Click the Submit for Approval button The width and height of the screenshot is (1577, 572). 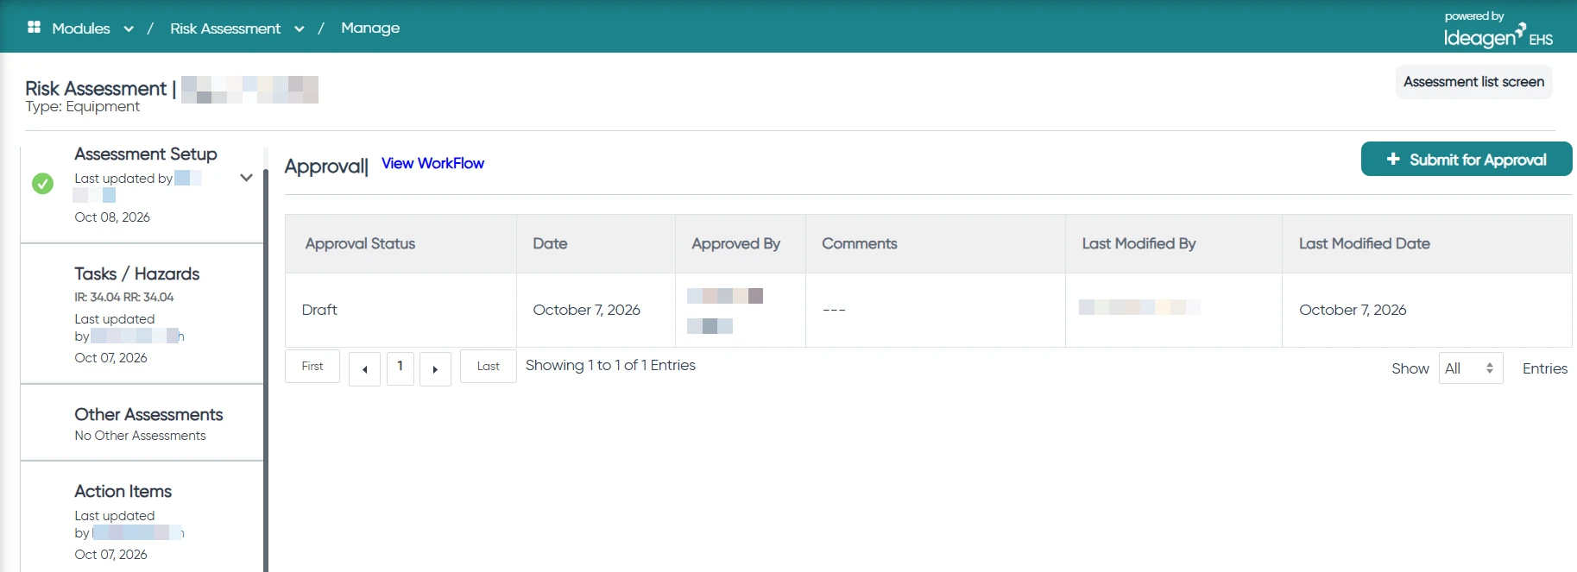pos(1467,159)
